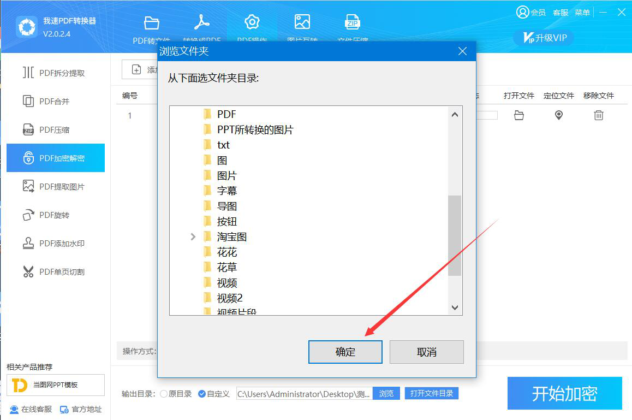The width and height of the screenshot is (632, 420).
Task: Click the folder tree scroll down arrow
Action: 455,307
